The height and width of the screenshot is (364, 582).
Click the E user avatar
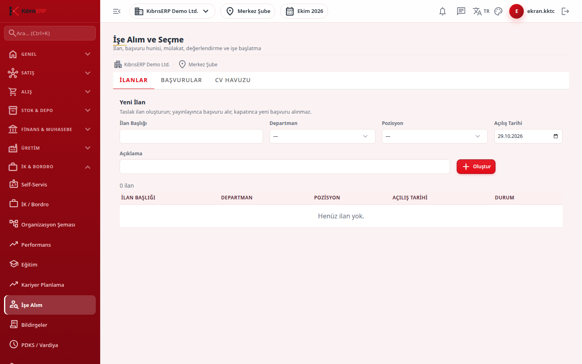coord(517,11)
